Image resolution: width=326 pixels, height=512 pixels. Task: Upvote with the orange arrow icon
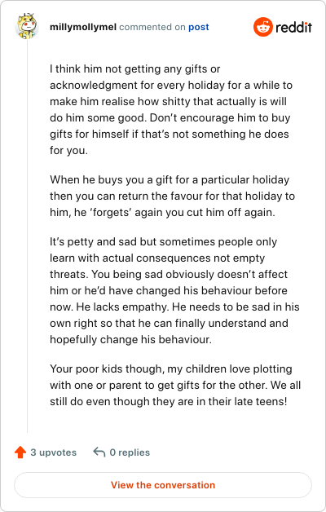pos(20,452)
